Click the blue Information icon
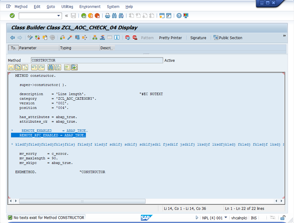294x223 pixels. click(117, 37)
